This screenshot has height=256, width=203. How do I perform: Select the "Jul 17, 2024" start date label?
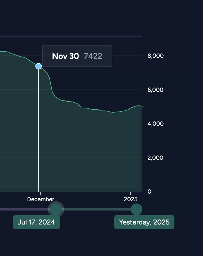point(36,222)
